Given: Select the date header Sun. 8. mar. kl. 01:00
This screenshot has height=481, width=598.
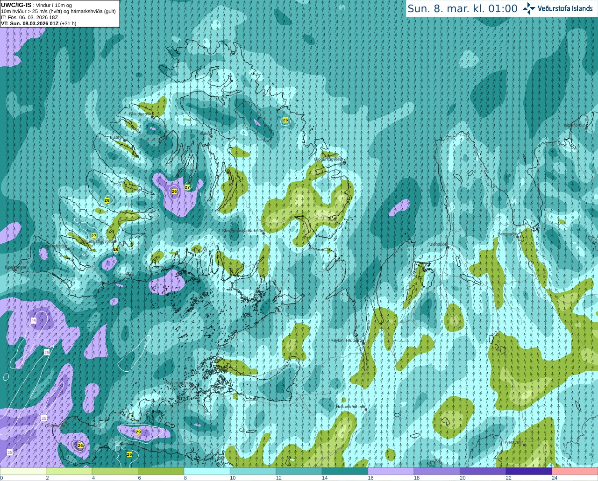Looking at the screenshot, I should coord(463,8).
